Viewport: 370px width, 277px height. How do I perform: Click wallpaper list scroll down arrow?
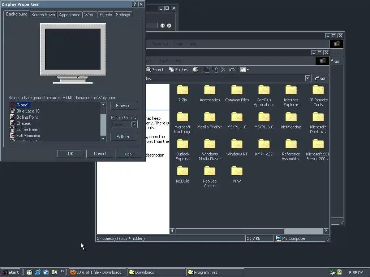click(x=103, y=138)
